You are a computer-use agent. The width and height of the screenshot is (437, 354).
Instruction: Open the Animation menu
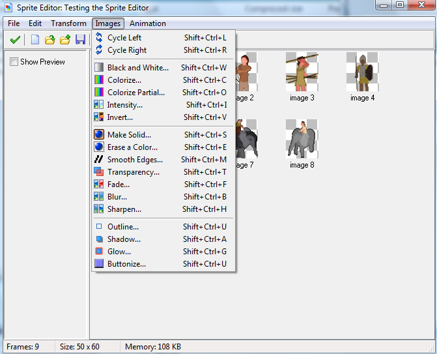[x=148, y=23]
